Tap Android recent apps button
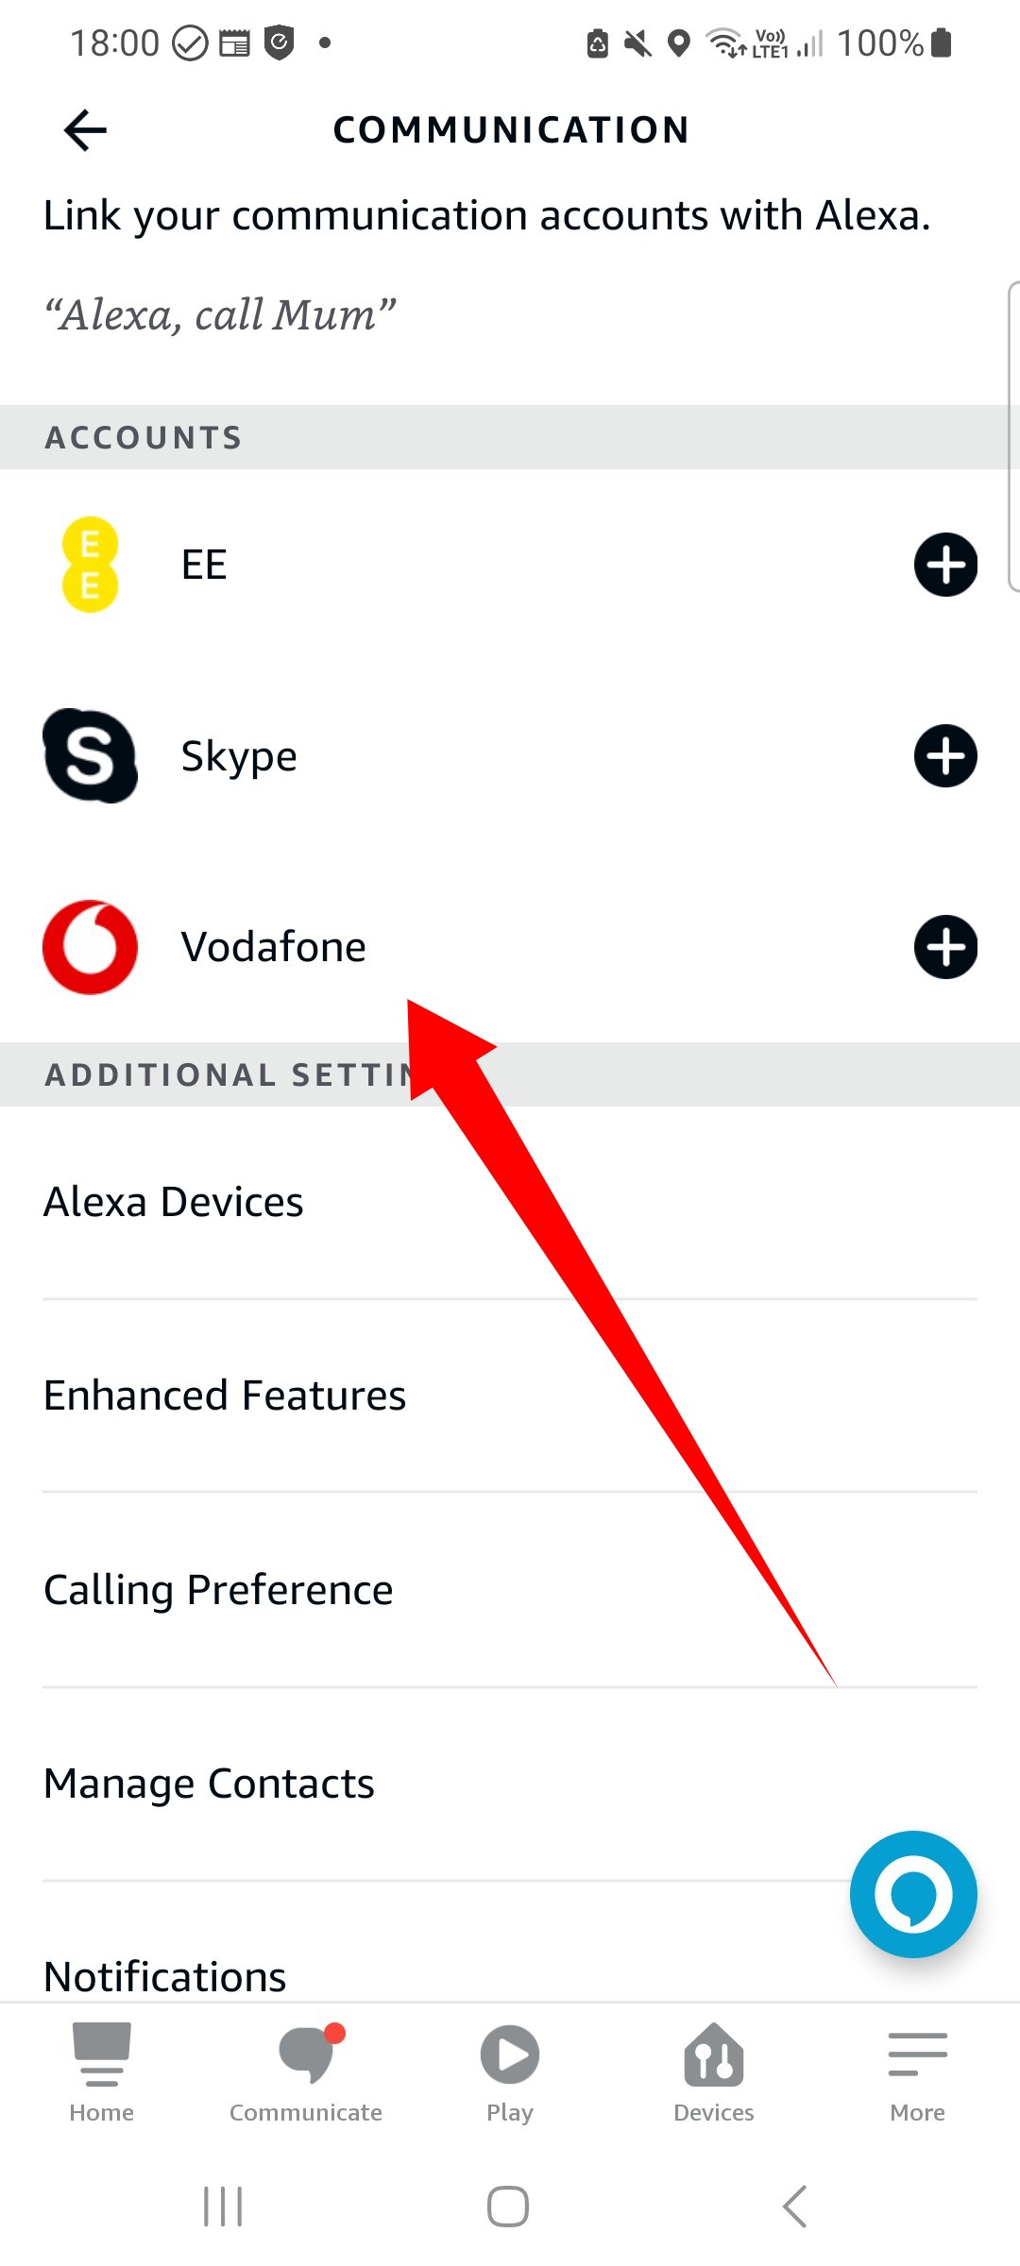The height and width of the screenshot is (2266, 1020). pos(224,2207)
